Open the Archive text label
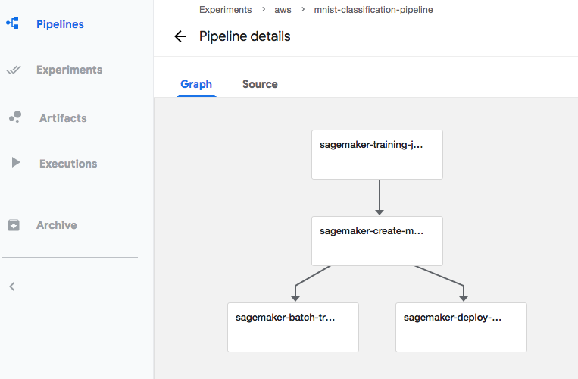 point(57,225)
